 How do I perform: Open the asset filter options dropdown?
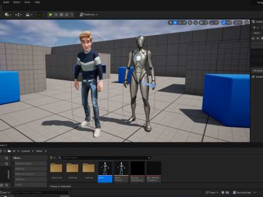pyautogui.click(x=53, y=158)
